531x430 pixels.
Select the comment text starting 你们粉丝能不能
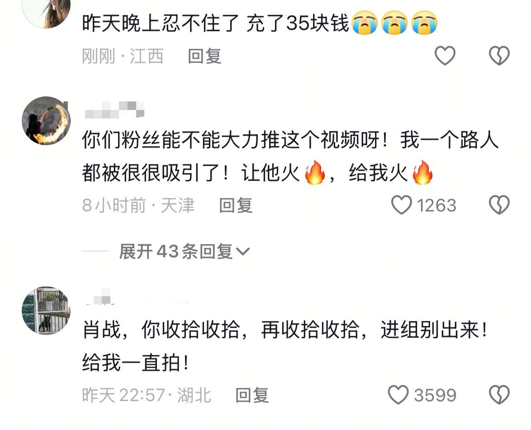pyautogui.click(x=290, y=156)
